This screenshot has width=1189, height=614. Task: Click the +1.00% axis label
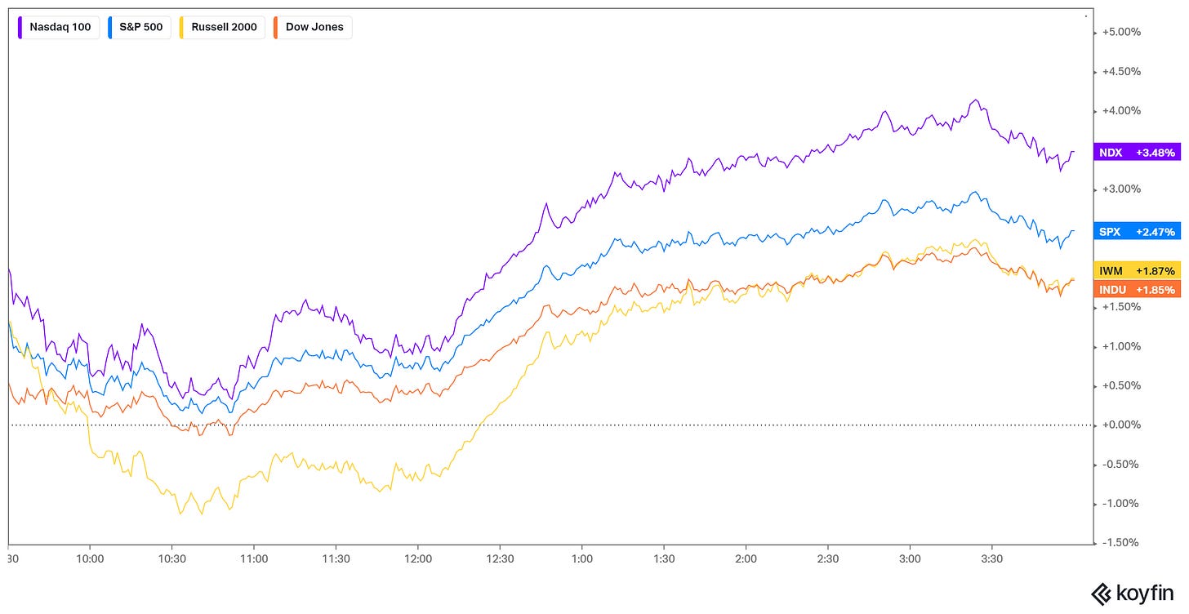1120,346
